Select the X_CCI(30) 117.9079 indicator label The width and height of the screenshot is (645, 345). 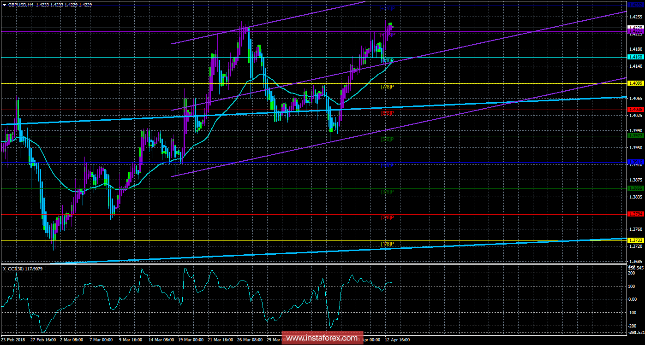[x=22, y=268]
